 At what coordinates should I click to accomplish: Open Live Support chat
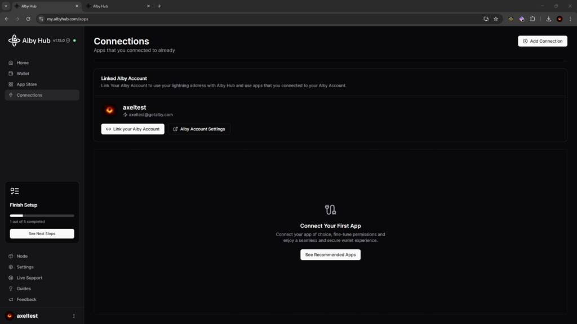pos(29,278)
